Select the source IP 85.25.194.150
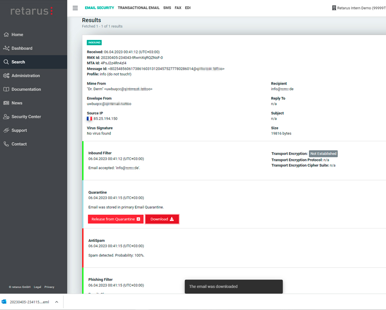 (x=105, y=119)
